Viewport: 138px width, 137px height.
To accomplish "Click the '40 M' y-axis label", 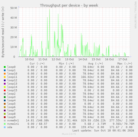I will (14, 18).
